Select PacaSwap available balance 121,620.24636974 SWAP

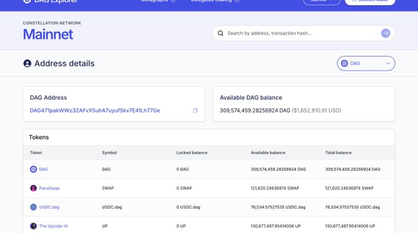click(275, 188)
